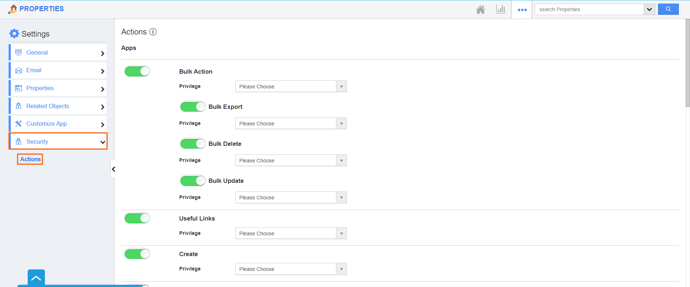Click the Actions link under Security
Image resolution: width=690 pixels, height=287 pixels.
click(30, 159)
